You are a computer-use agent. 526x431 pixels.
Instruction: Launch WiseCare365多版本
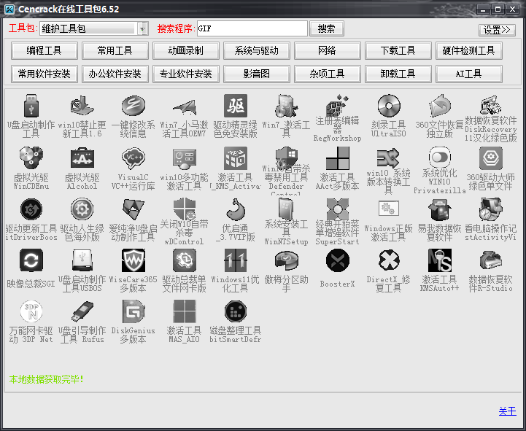click(x=134, y=260)
